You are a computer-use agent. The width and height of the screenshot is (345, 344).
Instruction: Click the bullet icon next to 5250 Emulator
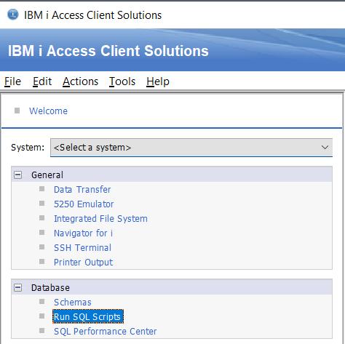tap(41, 203)
